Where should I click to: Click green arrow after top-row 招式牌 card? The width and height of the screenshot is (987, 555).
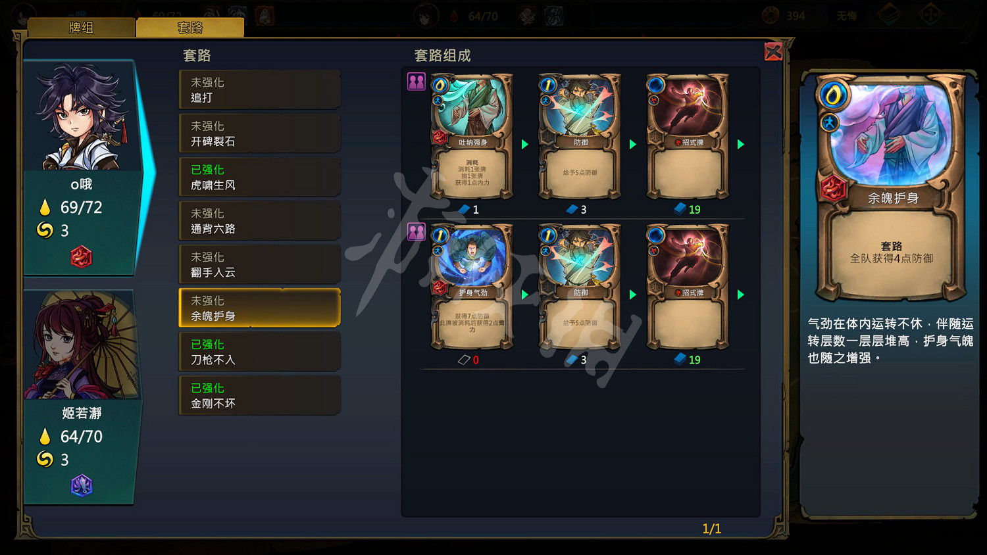(x=741, y=144)
